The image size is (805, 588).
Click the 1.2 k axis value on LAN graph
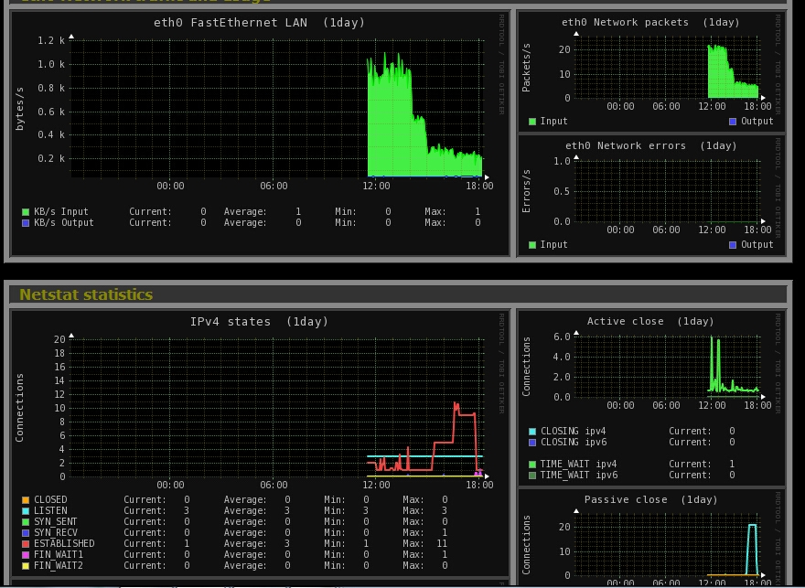pos(51,40)
